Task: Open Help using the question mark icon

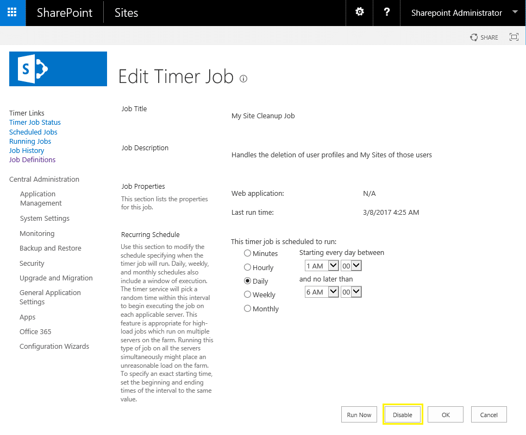Action: click(386, 12)
